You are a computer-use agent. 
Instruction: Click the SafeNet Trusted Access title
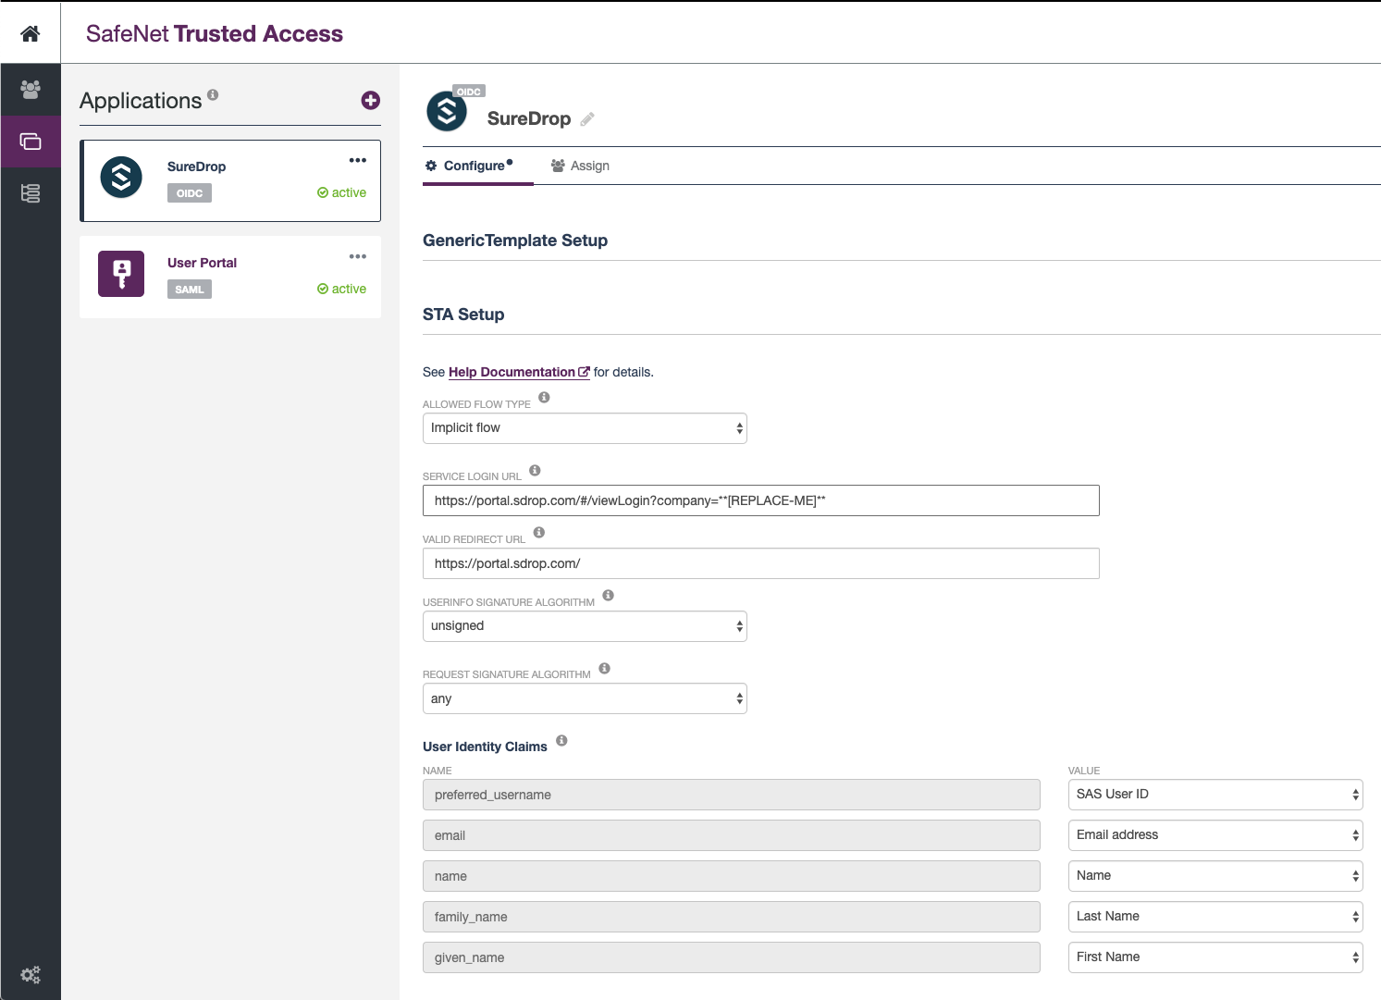tap(215, 33)
